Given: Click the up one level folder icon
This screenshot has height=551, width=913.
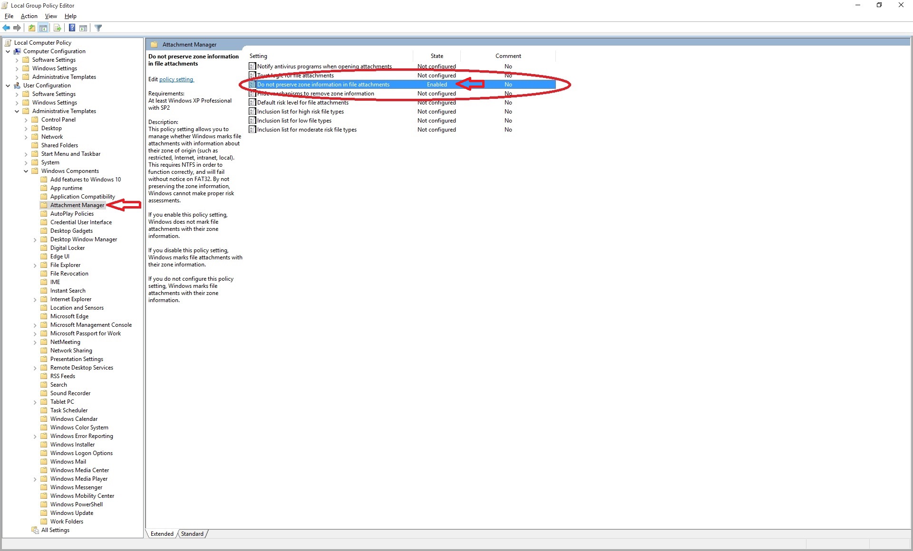Looking at the screenshot, I should (x=31, y=28).
